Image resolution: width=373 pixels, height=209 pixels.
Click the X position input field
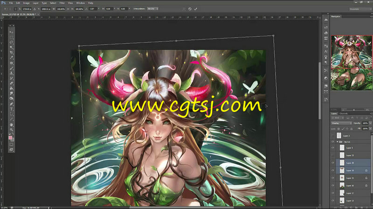(27, 9)
